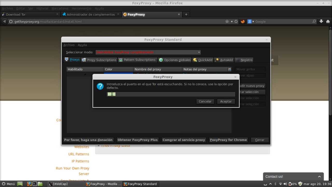The image size is (332, 187).
Task: Expand the Contact us! chat widget
Action: [x=293, y=176]
